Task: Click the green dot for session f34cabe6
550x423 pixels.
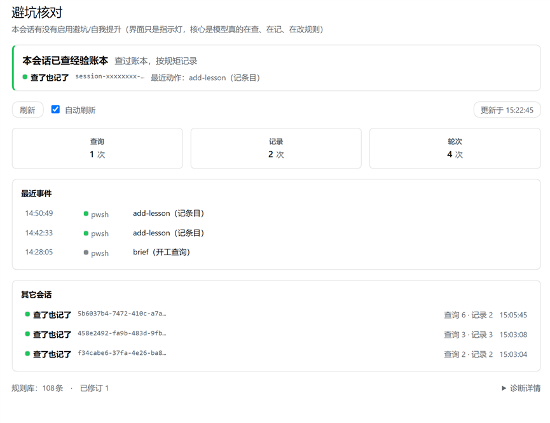Action: point(27,354)
